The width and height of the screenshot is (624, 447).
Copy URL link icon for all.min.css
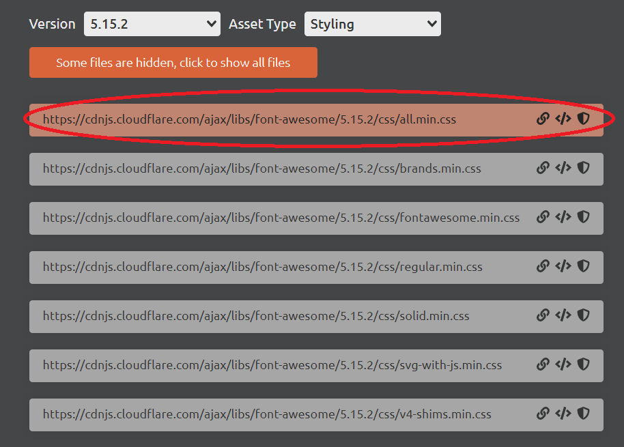(543, 119)
